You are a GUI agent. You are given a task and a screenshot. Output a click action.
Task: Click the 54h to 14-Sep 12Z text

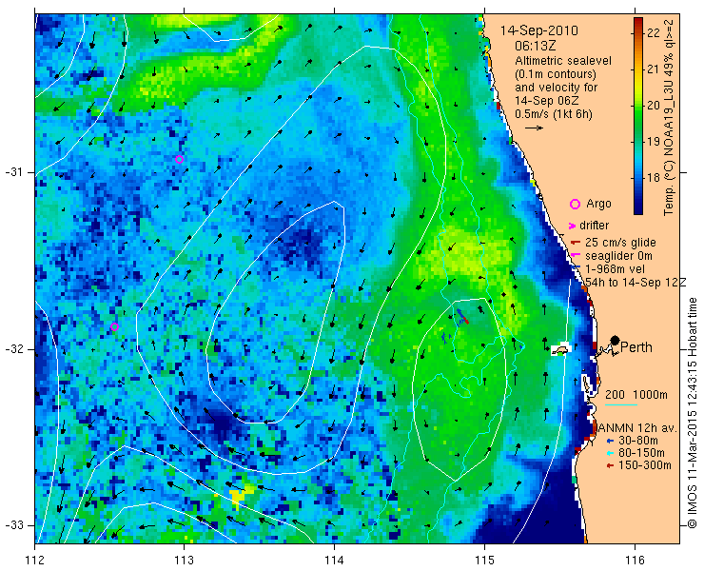point(636,282)
